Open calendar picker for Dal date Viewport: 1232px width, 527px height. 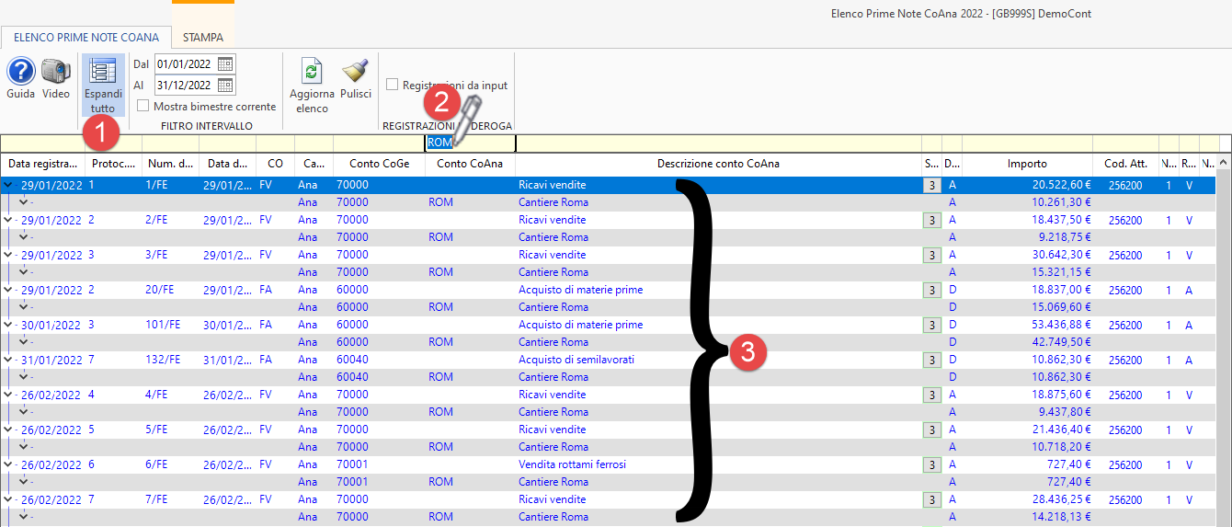(226, 64)
